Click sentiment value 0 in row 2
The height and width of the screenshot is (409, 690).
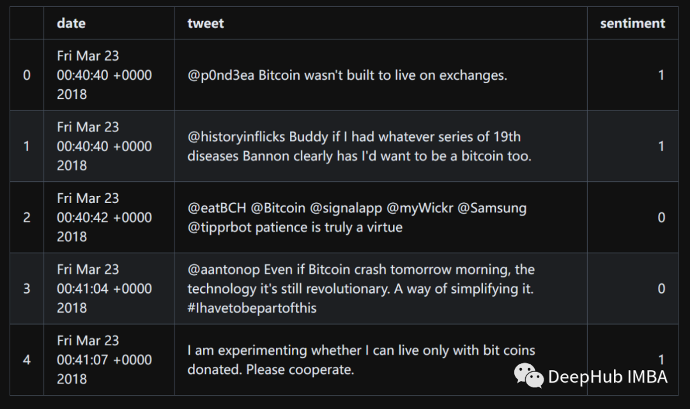pyautogui.click(x=661, y=218)
